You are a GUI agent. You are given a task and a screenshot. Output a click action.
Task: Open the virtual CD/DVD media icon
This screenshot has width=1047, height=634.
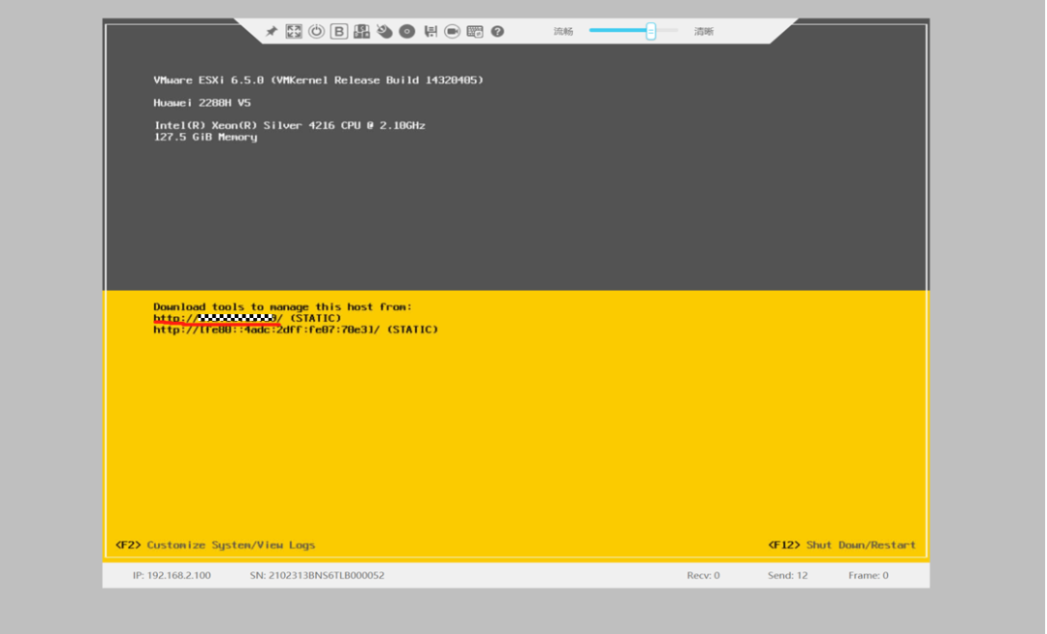(407, 31)
